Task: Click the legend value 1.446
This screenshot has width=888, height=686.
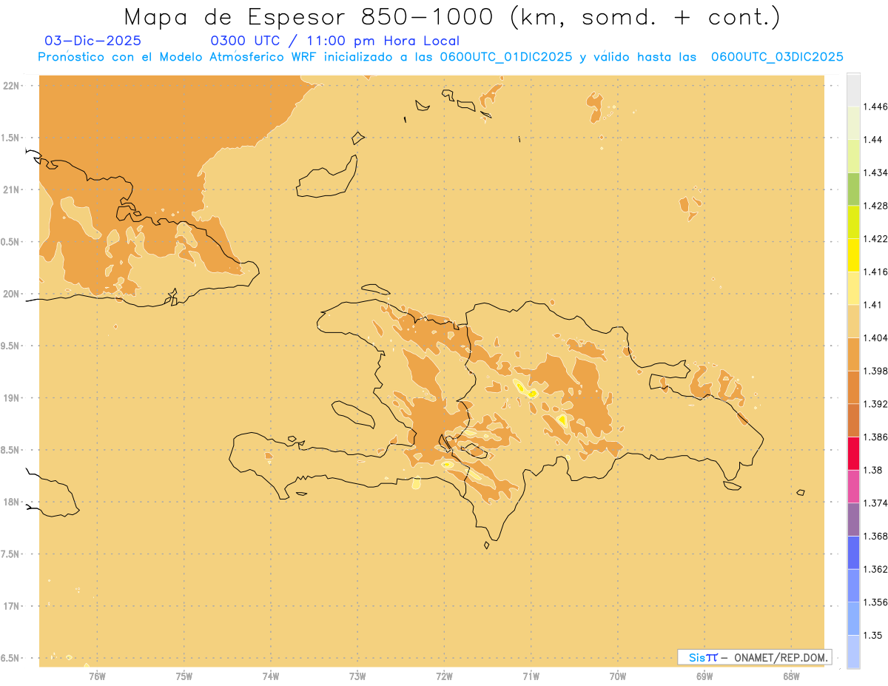Action: tap(876, 107)
